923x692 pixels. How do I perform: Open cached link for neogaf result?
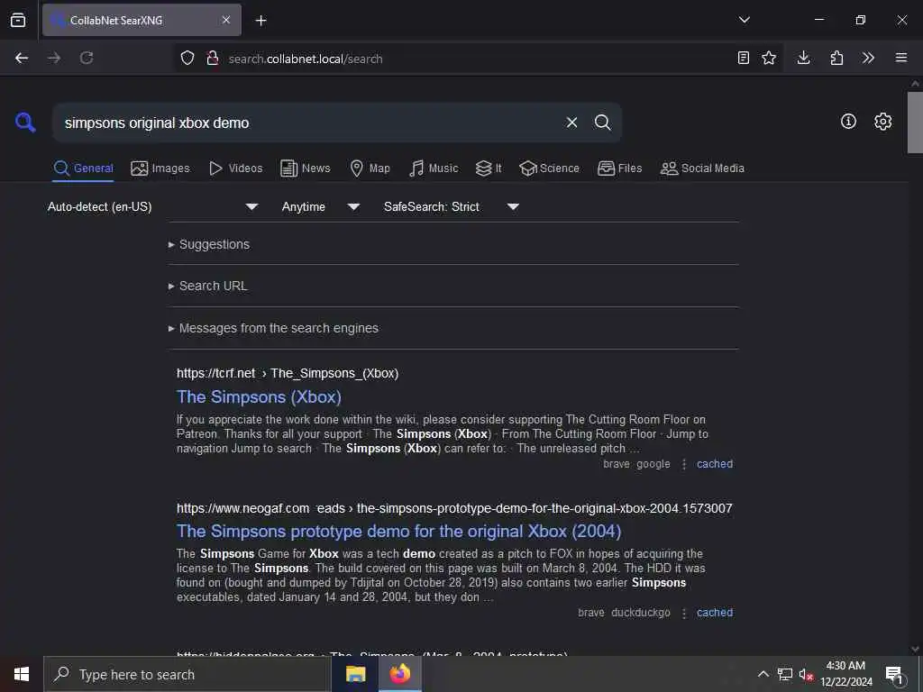click(715, 613)
